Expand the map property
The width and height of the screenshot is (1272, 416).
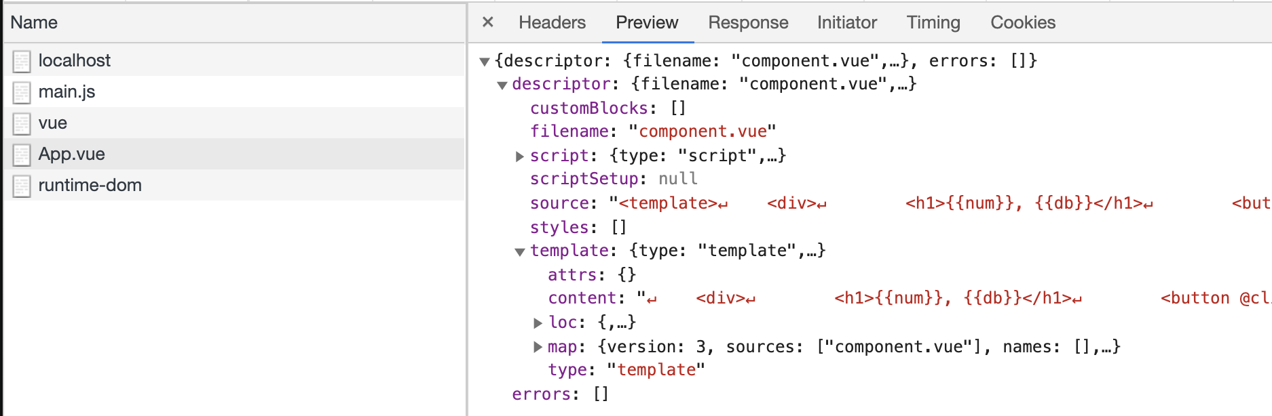(x=538, y=348)
